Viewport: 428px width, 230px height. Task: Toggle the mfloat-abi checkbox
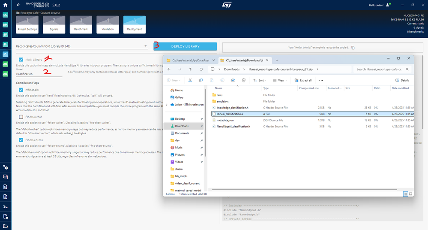coord(21,90)
